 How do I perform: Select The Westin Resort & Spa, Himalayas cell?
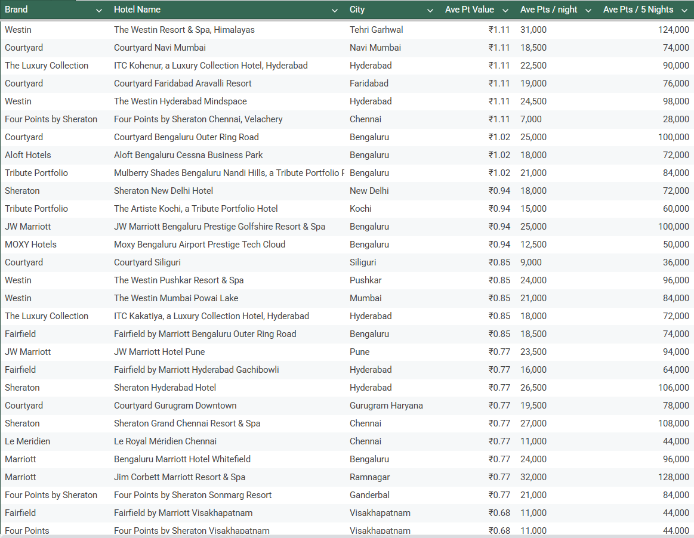[x=184, y=30]
